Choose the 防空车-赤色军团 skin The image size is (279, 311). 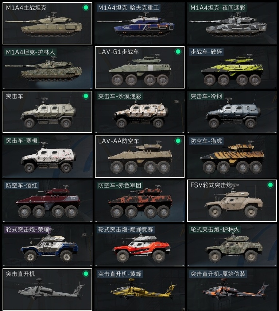point(140,201)
